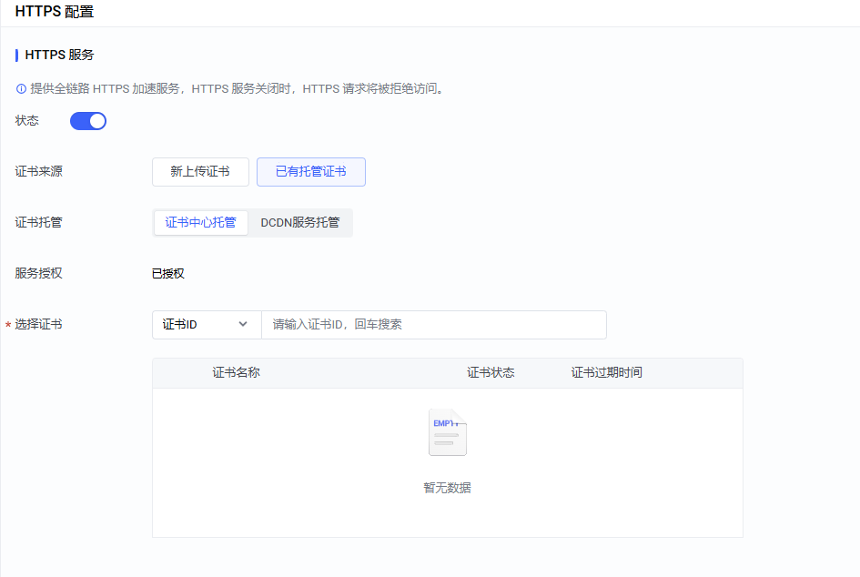
Task: Click the 证书状态 column header
Action: 491,373
